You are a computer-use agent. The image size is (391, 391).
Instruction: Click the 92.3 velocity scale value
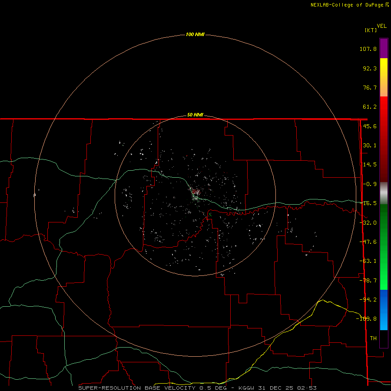pyautogui.click(x=370, y=68)
